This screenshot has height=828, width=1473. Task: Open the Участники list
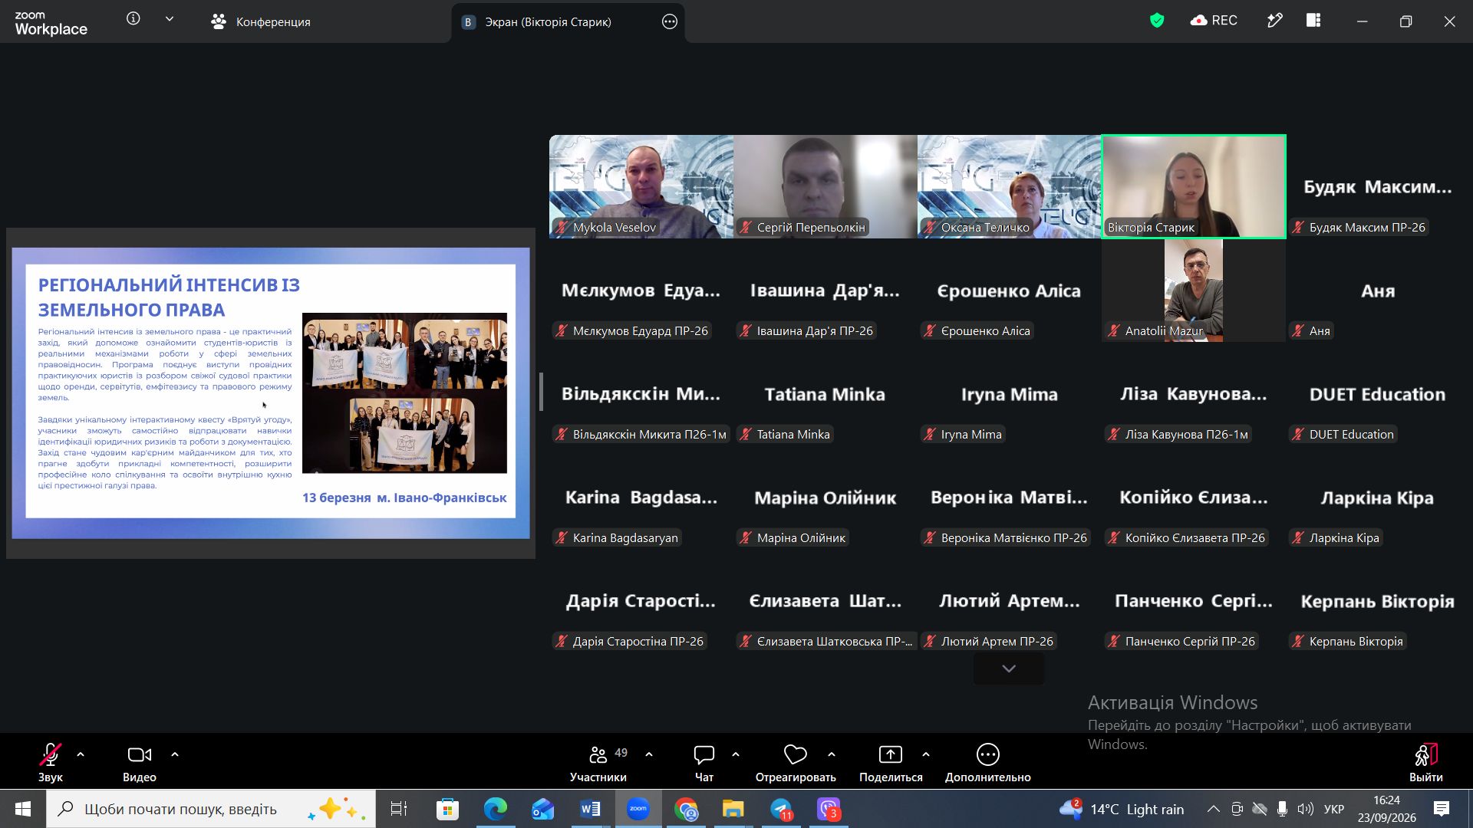pos(598,763)
